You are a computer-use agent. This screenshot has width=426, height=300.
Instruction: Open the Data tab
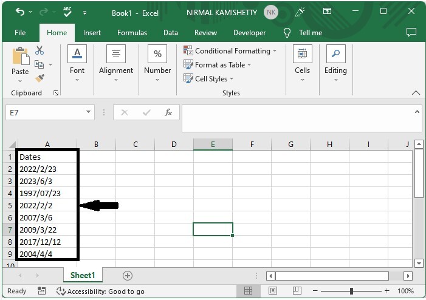click(171, 33)
